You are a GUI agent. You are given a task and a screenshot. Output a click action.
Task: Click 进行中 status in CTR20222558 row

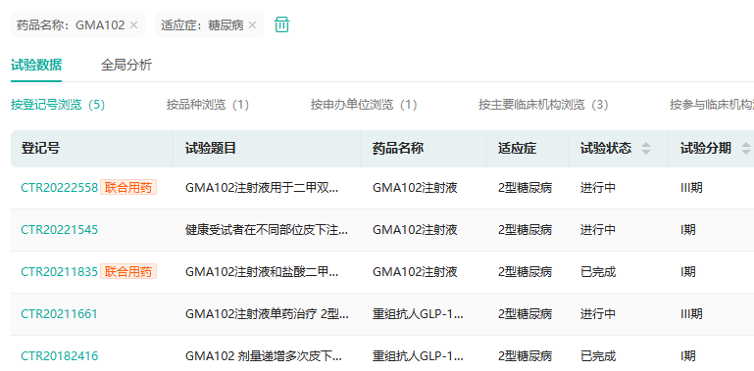[598, 188]
